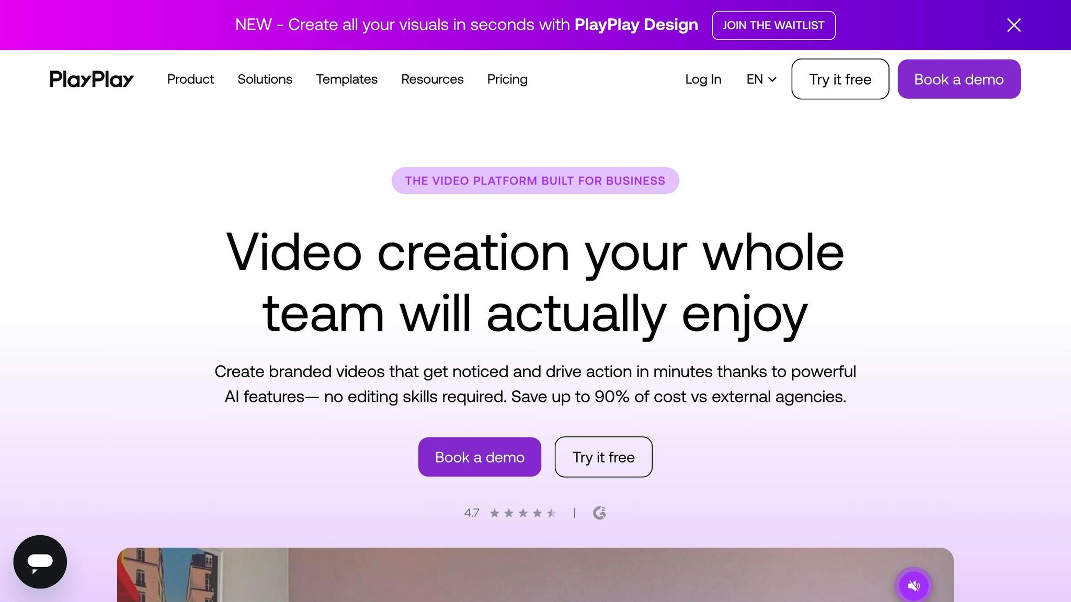
Task: Dismiss the PlayPlay Design promo banner
Action: 1013,25
